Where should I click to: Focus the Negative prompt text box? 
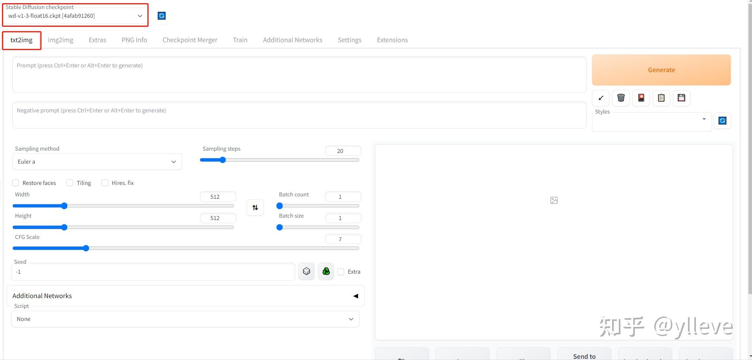click(x=299, y=115)
